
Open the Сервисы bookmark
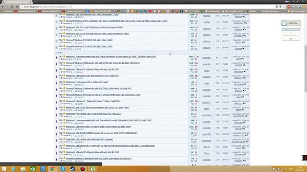7,11
